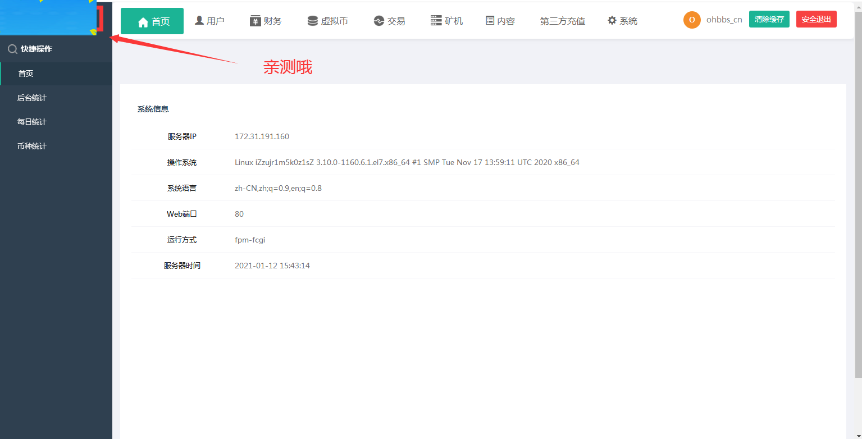Click the list icon beside 内容

tap(490, 21)
